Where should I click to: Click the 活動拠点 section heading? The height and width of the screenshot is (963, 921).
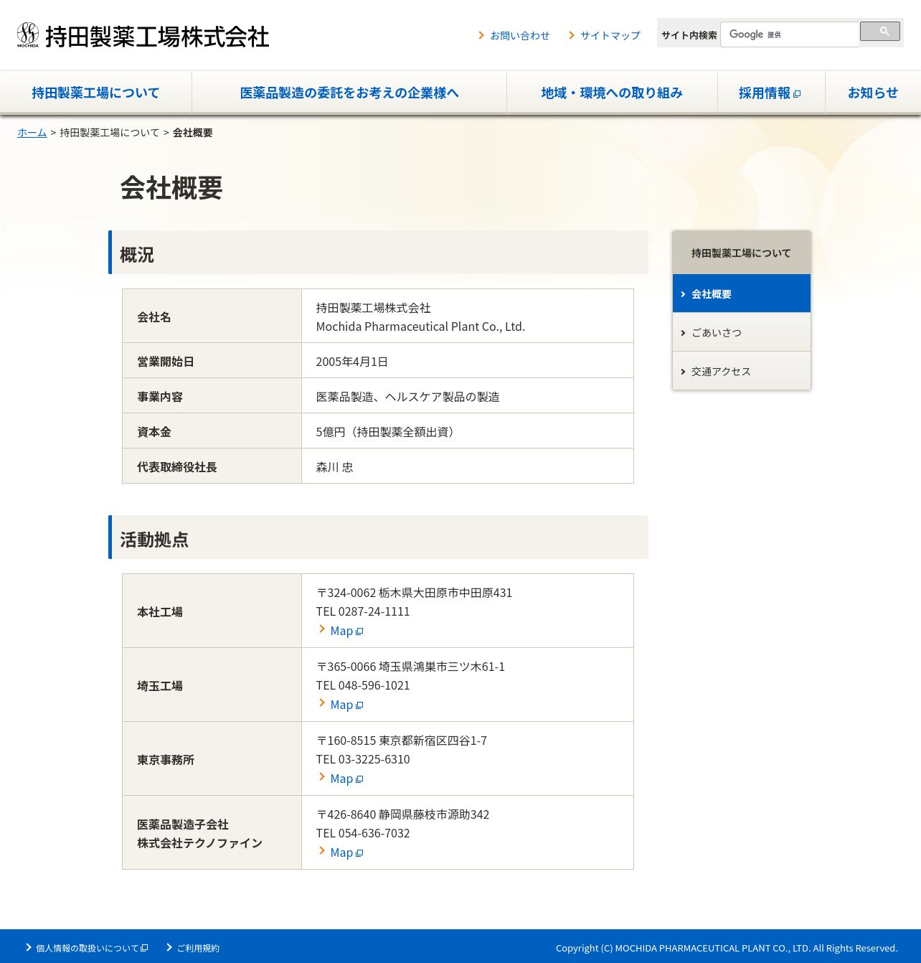(x=154, y=540)
